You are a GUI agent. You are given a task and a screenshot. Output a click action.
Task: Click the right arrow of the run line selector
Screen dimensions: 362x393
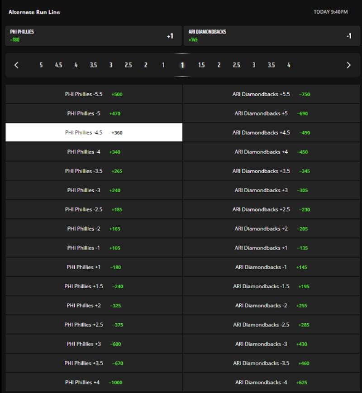(x=348, y=65)
